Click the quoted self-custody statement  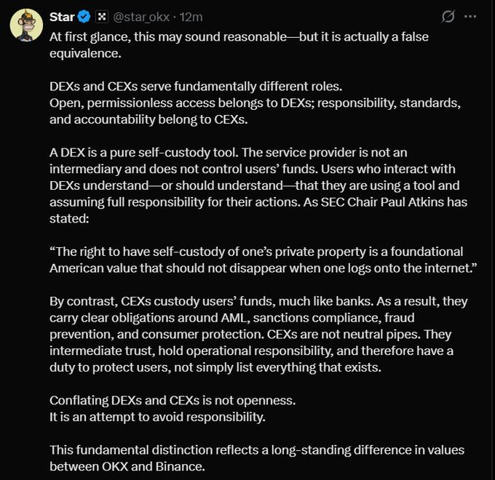(256, 260)
